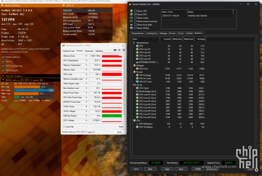
Task: Open the Voltages tab in AIDA64
Action: click(163, 33)
